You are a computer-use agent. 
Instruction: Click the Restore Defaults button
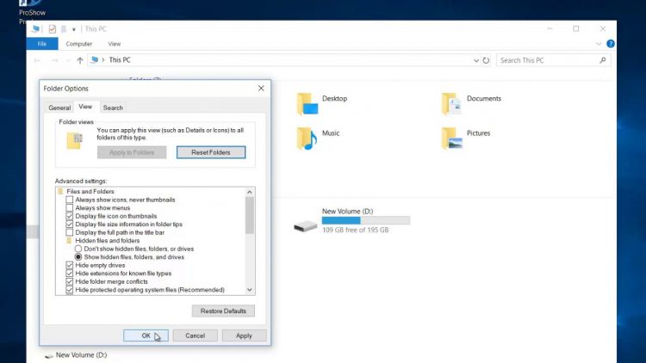pos(223,311)
